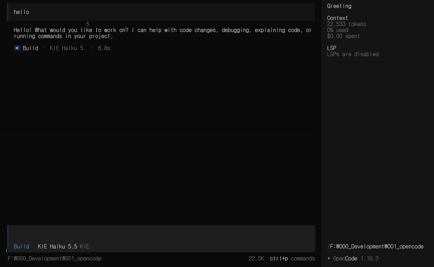Viewport: 434px width, 267px height.
Task: Click the gray KIE provider label
Action: coord(85,246)
